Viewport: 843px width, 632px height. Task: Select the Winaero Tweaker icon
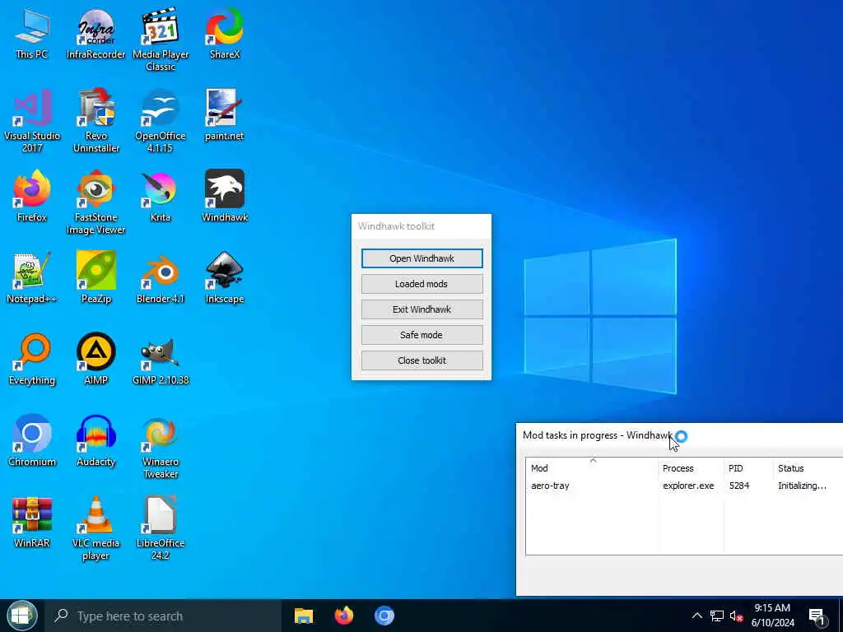(161, 448)
